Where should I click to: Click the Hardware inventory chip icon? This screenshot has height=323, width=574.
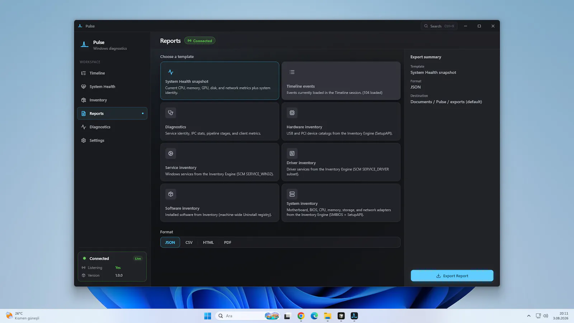click(292, 113)
